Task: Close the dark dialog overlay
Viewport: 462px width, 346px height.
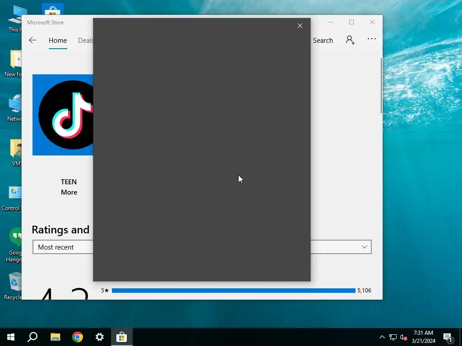Action: point(300,26)
